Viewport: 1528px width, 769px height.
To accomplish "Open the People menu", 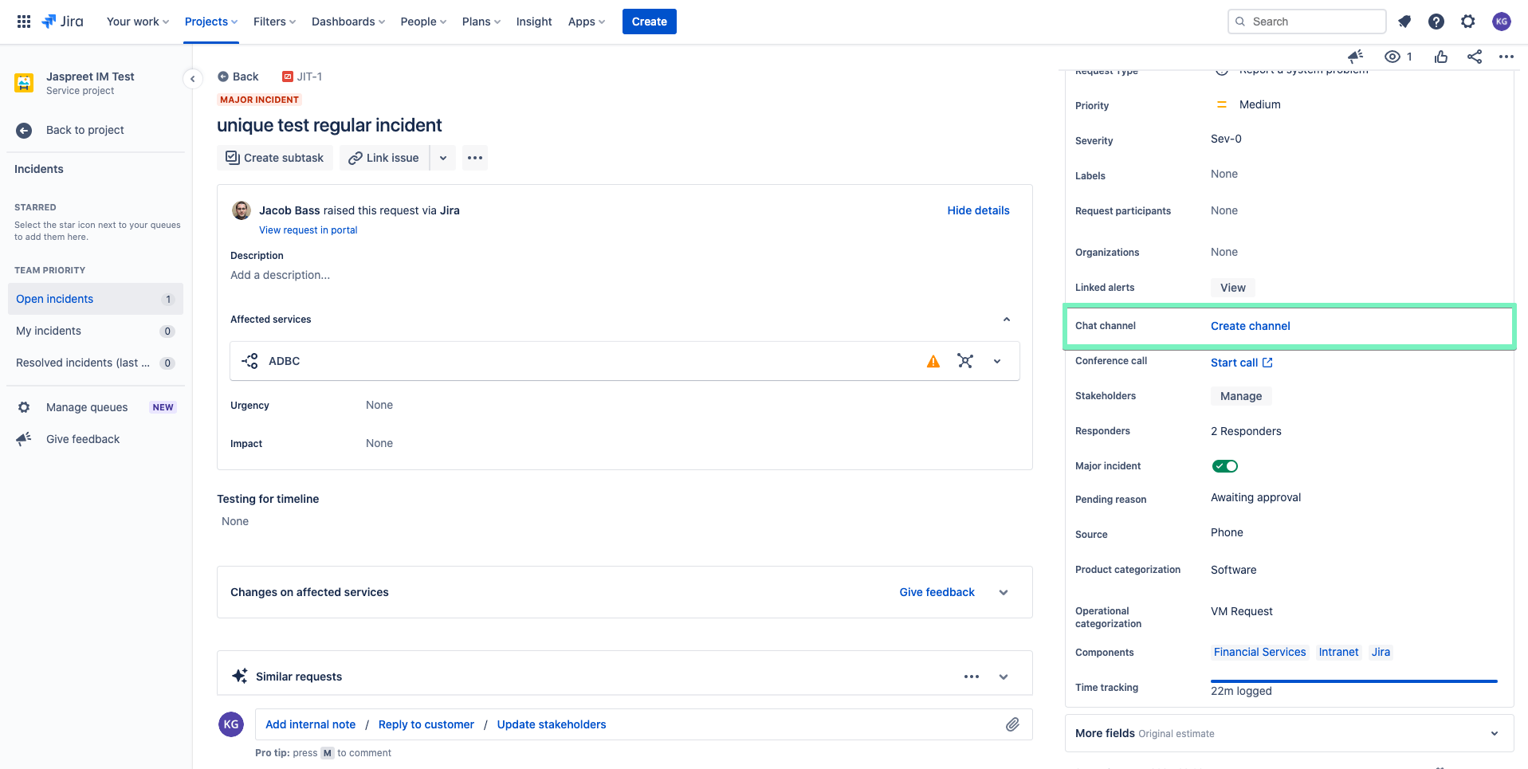I will coord(422,22).
